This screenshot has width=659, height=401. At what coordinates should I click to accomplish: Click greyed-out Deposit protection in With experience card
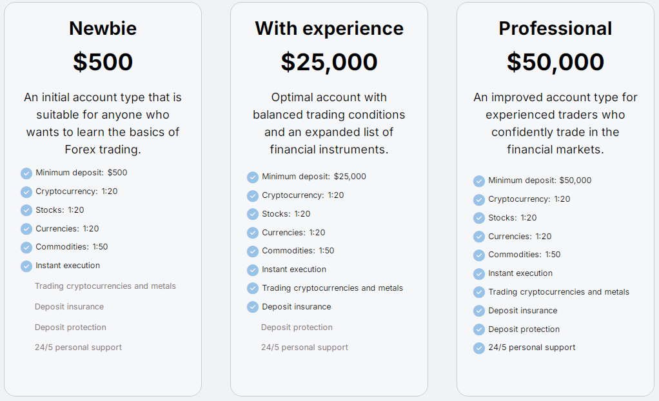point(297,328)
